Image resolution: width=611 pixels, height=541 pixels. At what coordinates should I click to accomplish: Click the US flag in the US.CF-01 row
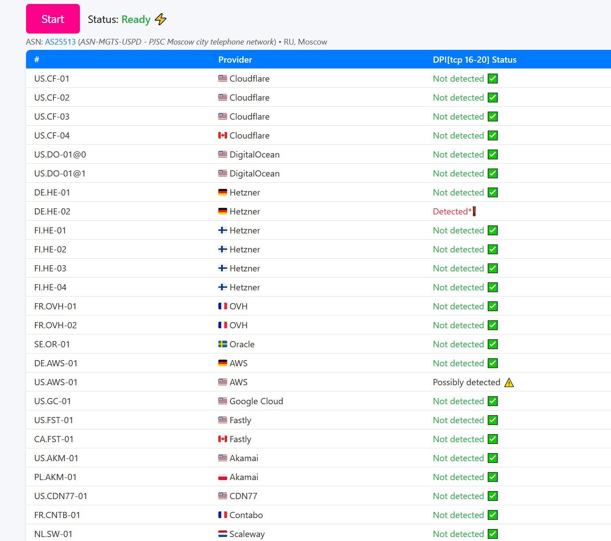click(x=223, y=79)
